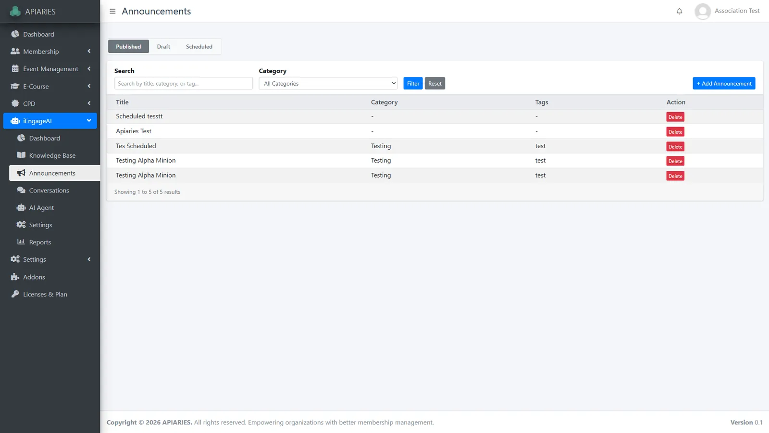Click the AI Agent robot icon
The width and height of the screenshot is (769, 433).
click(x=21, y=207)
